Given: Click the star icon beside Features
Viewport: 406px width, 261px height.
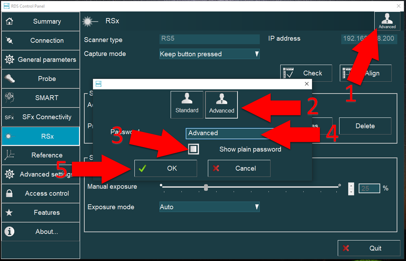Looking at the screenshot, I should coord(9,213).
